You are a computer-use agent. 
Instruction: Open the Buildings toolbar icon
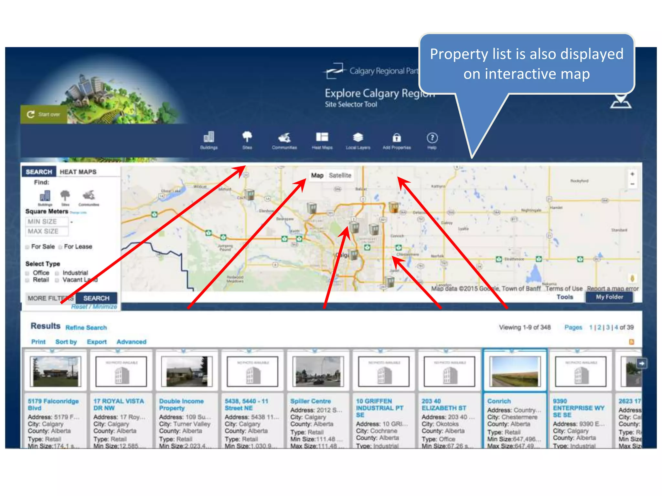(x=209, y=140)
